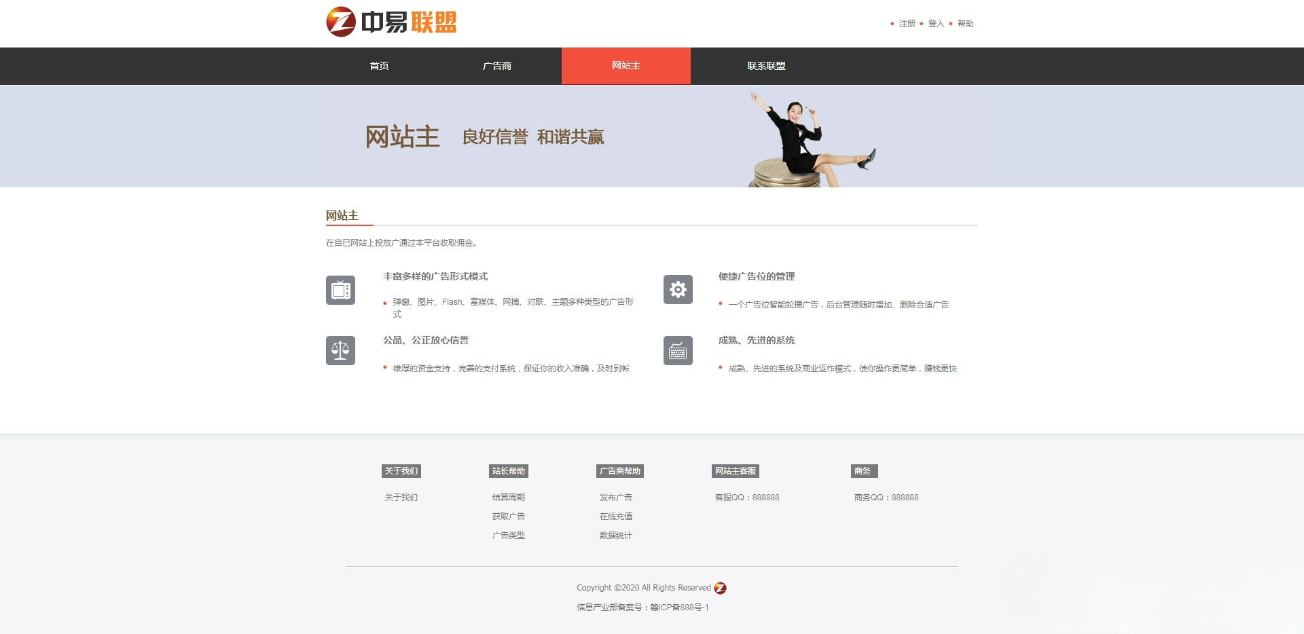This screenshot has height=634, width=1304.
Task: Open the 联系联盟 page
Action: point(766,66)
